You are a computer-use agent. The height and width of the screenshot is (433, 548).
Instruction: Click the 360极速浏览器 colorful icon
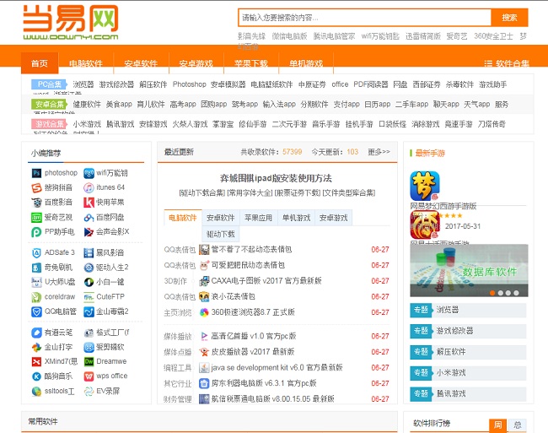coord(204,312)
